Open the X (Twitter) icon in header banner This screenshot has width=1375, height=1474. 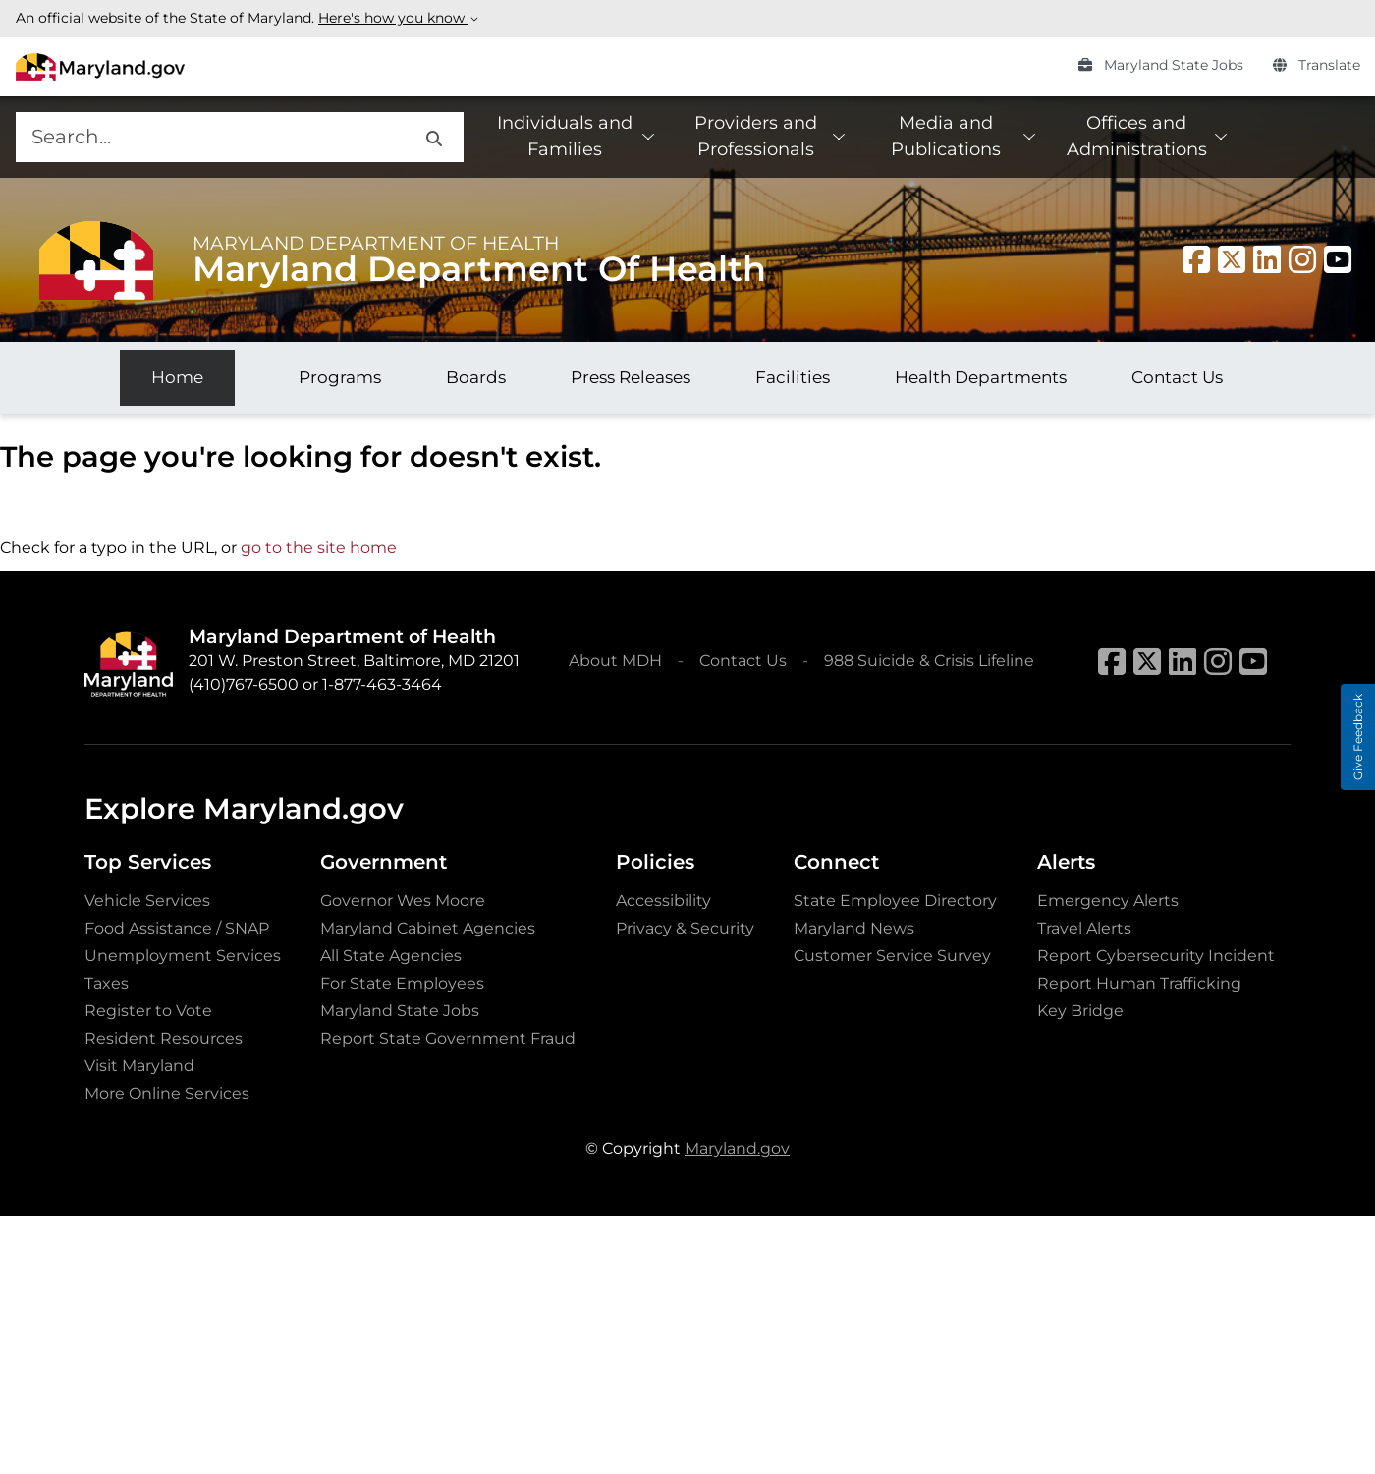pyautogui.click(x=1231, y=259)
